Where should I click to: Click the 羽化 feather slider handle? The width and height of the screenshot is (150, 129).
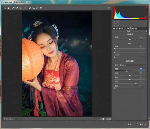click(136, 84)
